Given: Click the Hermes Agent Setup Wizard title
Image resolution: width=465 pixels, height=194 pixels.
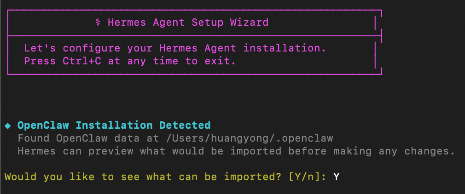Looking at the screenshot, I should point(188,23).
